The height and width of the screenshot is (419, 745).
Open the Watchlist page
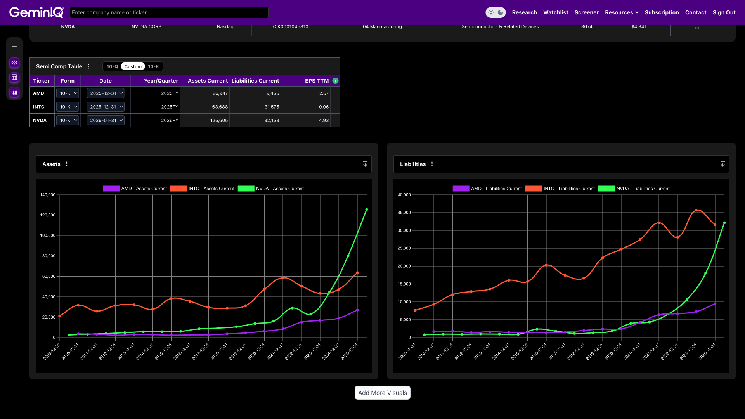tap(556, 12)
